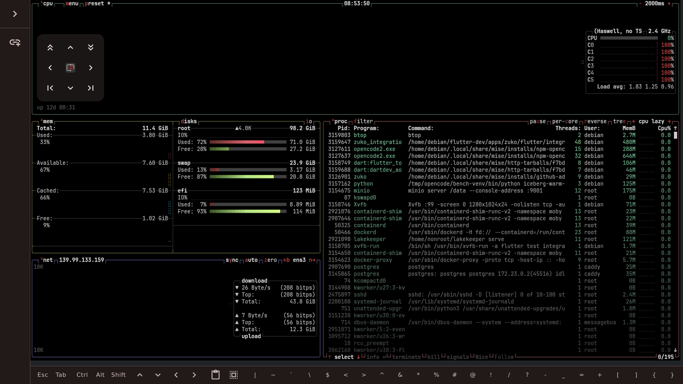This screenshot has height=384, width=683.
Task: Click the swap Free 87% bar
Action: pos(248,177)
